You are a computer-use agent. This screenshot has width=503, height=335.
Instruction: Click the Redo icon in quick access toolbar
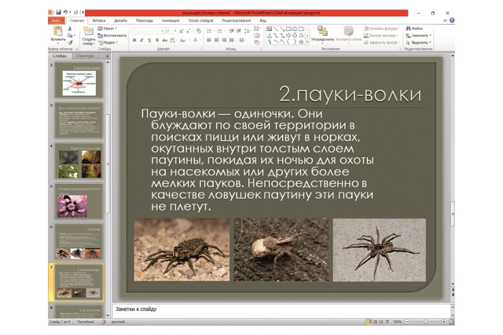76,13
